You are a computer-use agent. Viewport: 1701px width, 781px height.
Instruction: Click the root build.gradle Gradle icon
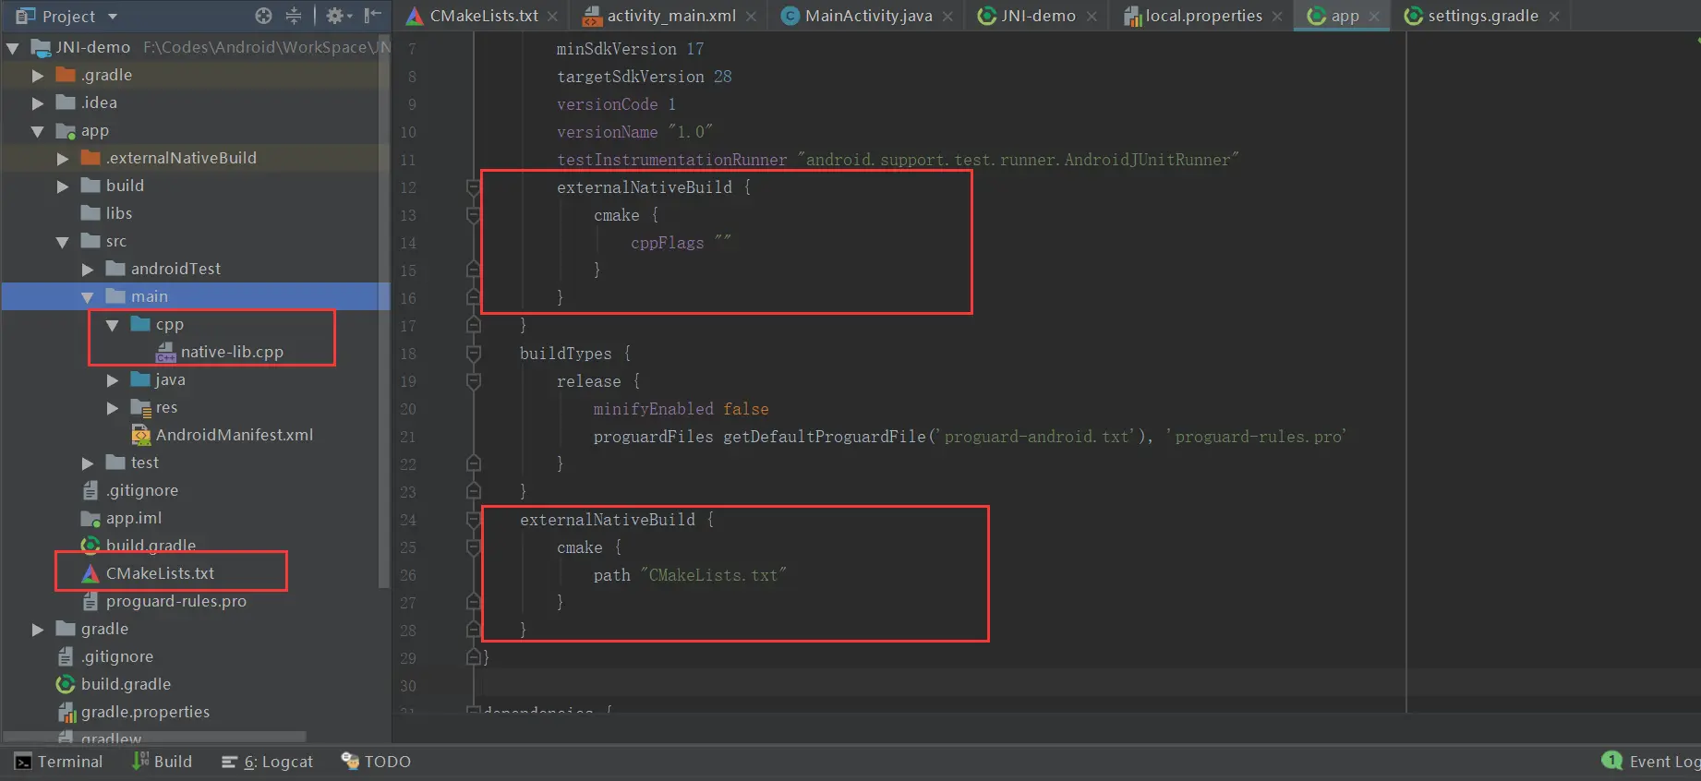pyautogui.click(x=66, y=684)
